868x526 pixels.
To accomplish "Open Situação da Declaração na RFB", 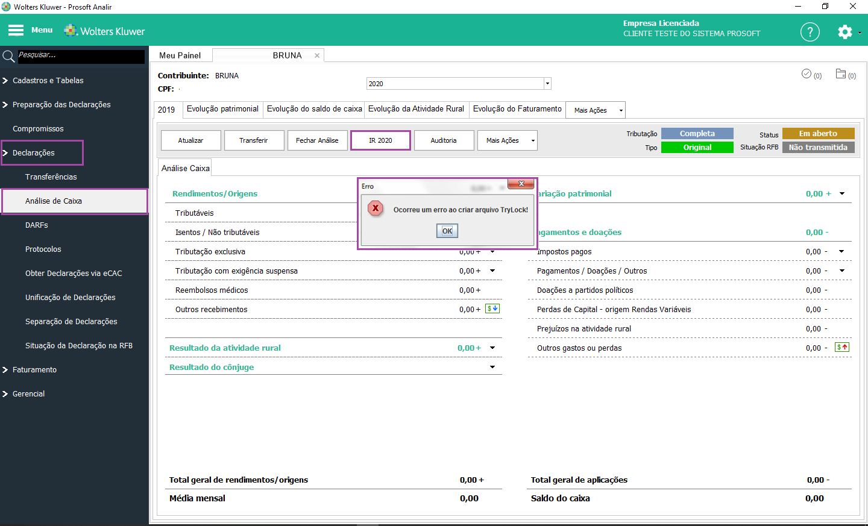I will click(79, 346).
